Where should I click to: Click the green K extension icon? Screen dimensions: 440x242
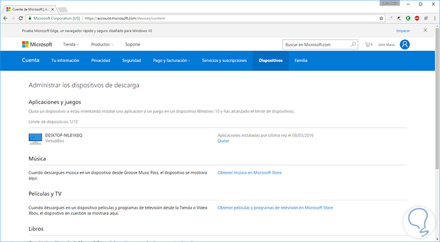click(x=408, y=18)
